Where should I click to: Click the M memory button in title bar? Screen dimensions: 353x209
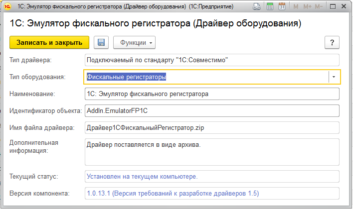point(296,6)
